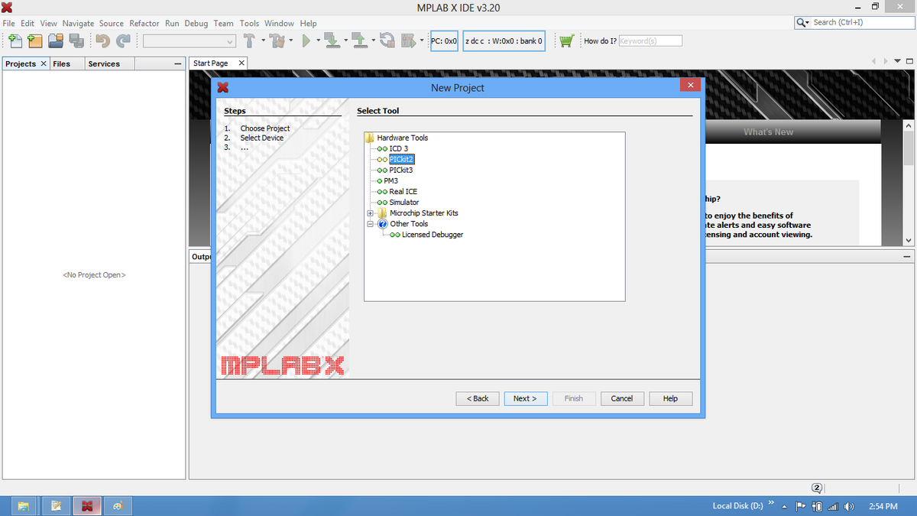Click the Microchip Starter Kits folder icon
The width and height of the screenshot is (917, 516).
tap(383, 213)
